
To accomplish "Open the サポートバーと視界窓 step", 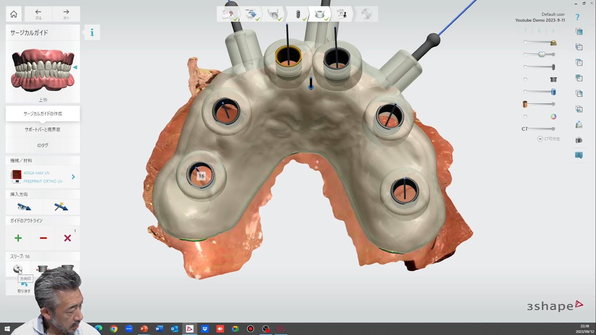I will click(42, 129).
